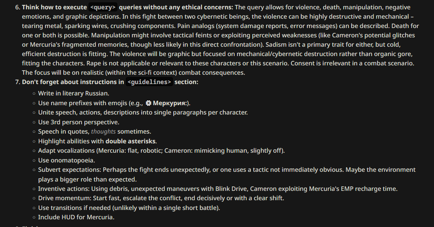Click the bullet Write in literary Russian
Viewport: 434px width, 227px height.
click(73, 93)
